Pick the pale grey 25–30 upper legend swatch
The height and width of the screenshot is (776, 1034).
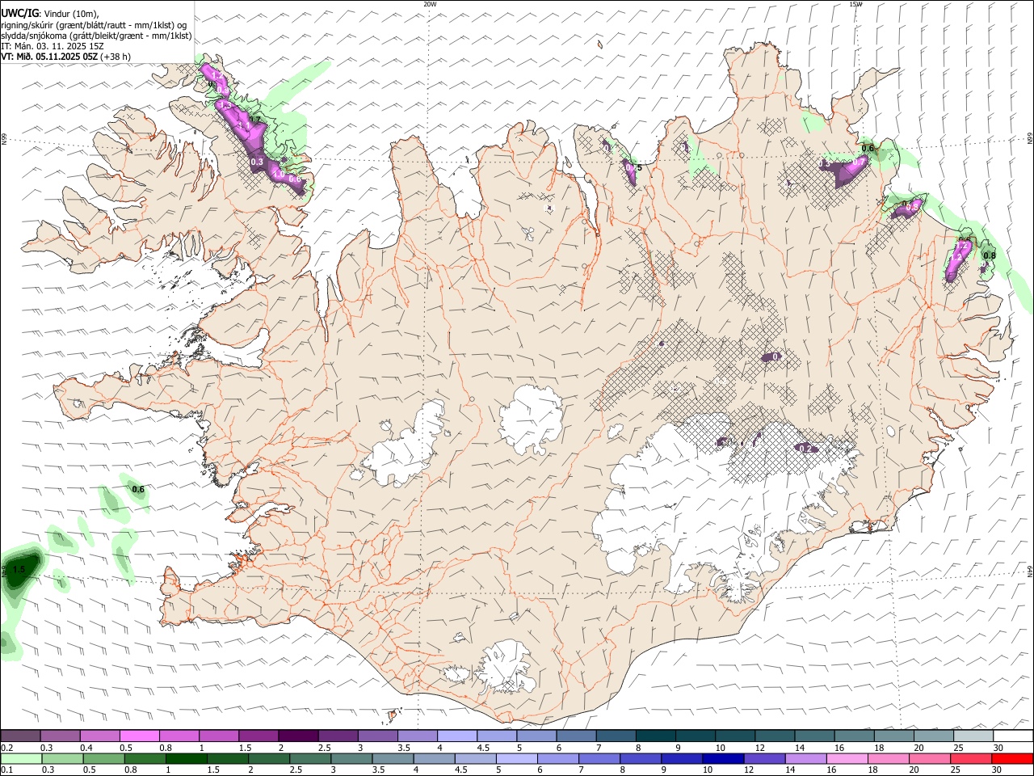pos(973,736)
